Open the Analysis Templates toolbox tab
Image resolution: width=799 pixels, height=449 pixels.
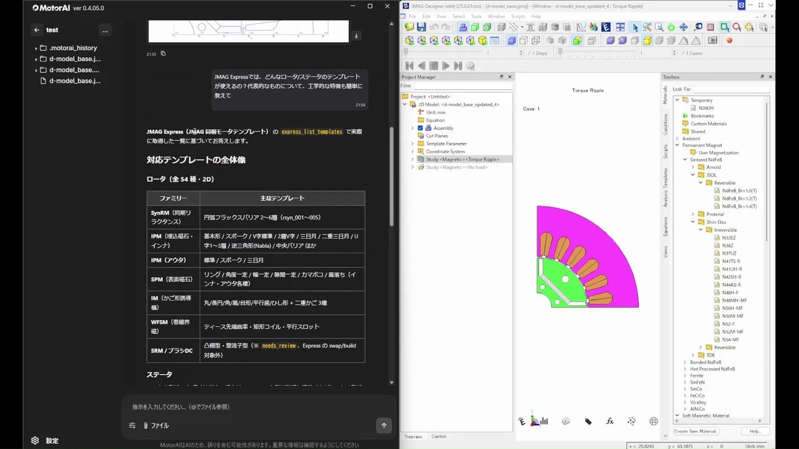(666, 187)
